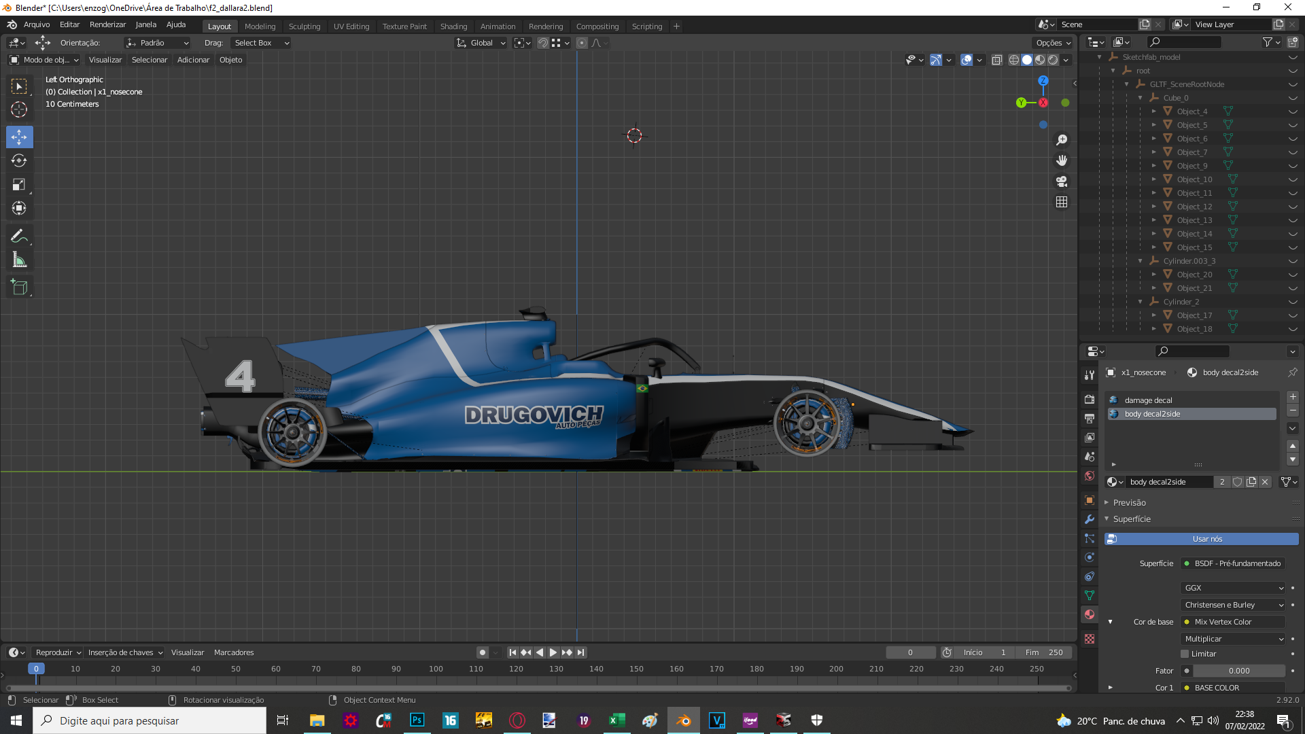Pin the properties editor context
This screenshot has width=1305, height=734.
pyautogui.click(x=1292, y=372)
